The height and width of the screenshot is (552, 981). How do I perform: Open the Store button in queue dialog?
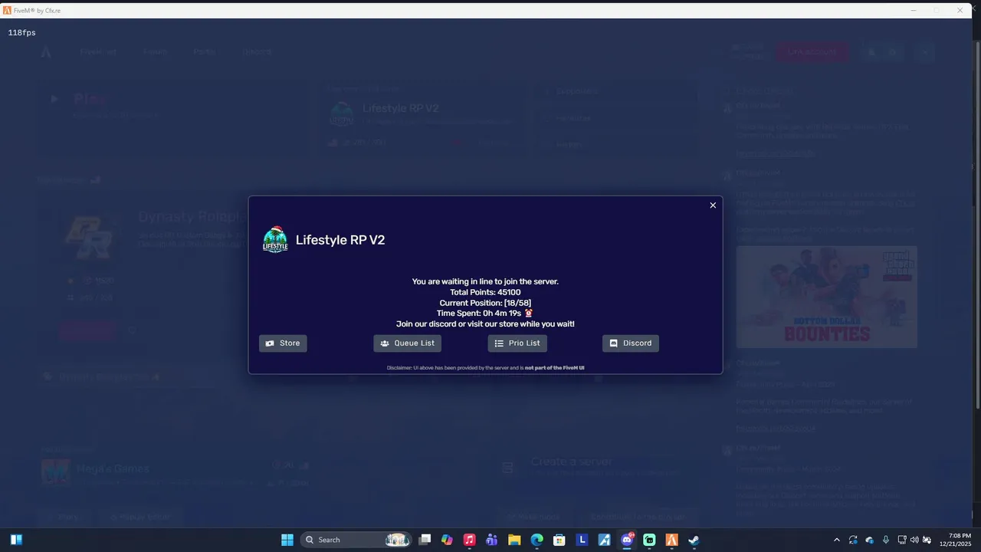coord(283,343)
